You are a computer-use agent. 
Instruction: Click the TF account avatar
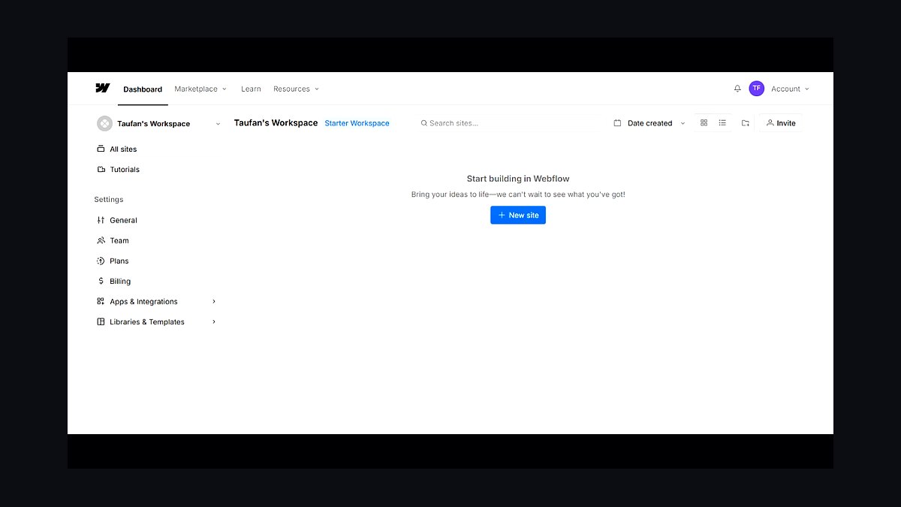756,89
